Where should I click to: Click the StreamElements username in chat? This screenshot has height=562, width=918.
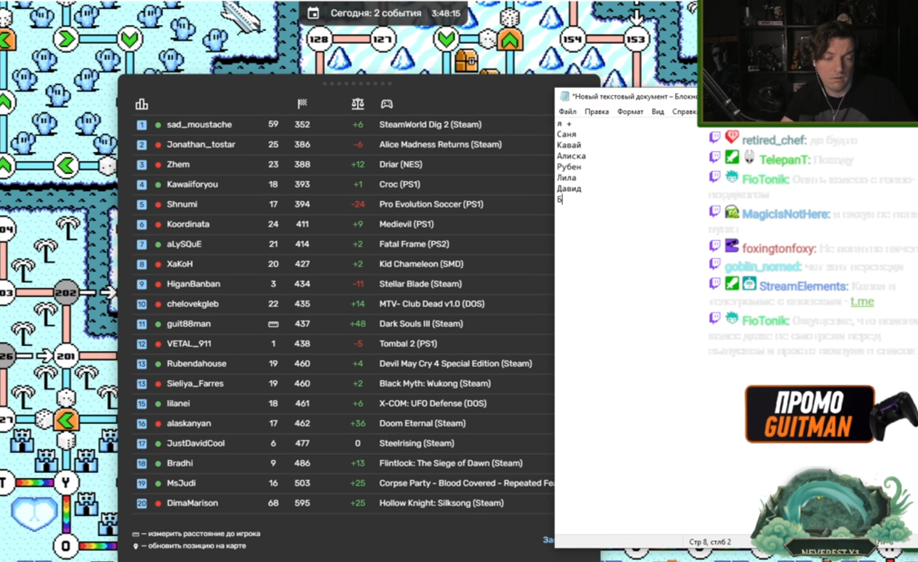coord(803,286)
